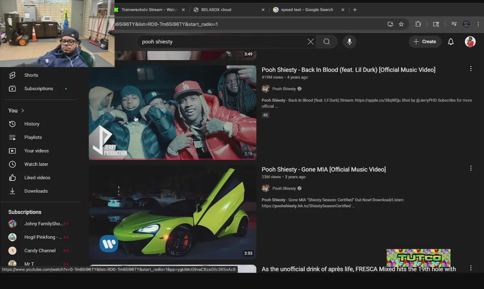Click the 23M views text
Image resolution: width=484 pixels, height=289 pixels.
pos(271,177)
